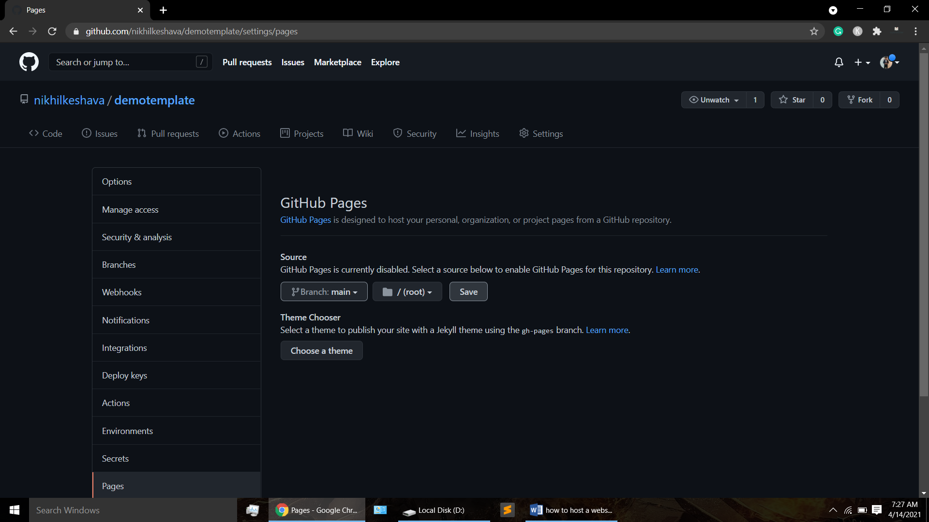Switch to the repository Issues tab
This screenshot has height=522, width=929.
(100, 133)
